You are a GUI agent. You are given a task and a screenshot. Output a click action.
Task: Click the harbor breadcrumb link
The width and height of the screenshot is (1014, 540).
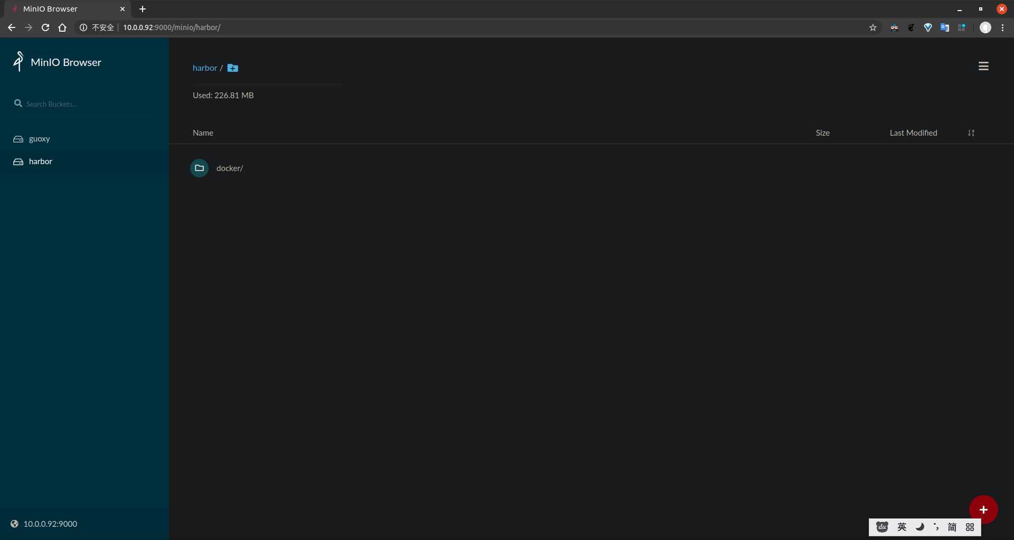(205, 68)
